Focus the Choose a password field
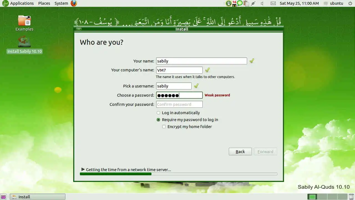Screen dimensions: 355x200 [179, 95]
